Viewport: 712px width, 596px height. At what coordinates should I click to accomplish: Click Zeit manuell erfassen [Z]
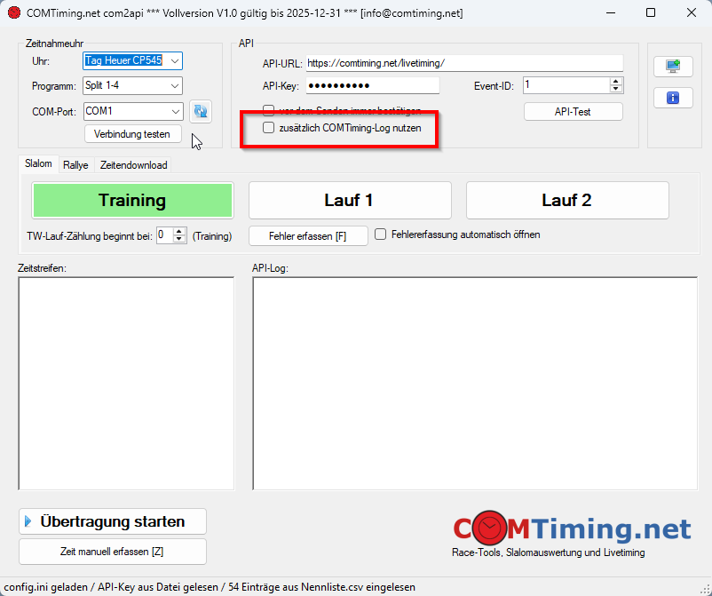(113, 552)
